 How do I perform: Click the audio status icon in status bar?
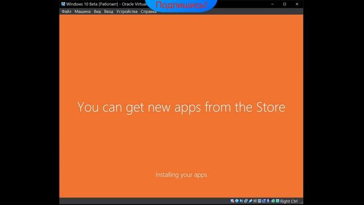[x=241, y=201]
